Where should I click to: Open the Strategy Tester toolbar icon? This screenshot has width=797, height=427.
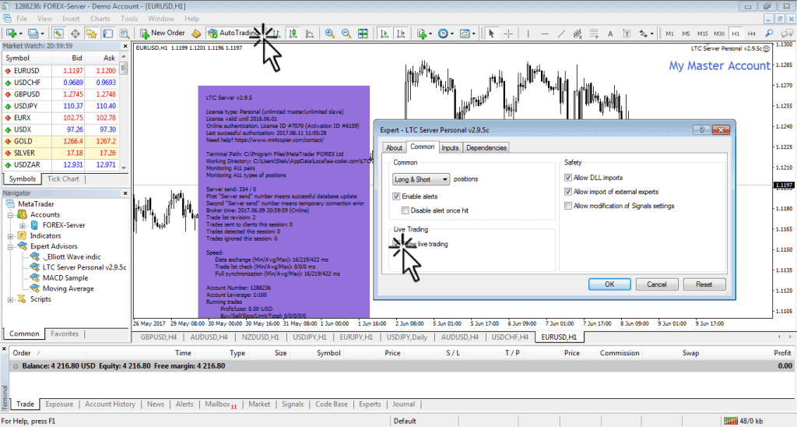pos(124,34)
